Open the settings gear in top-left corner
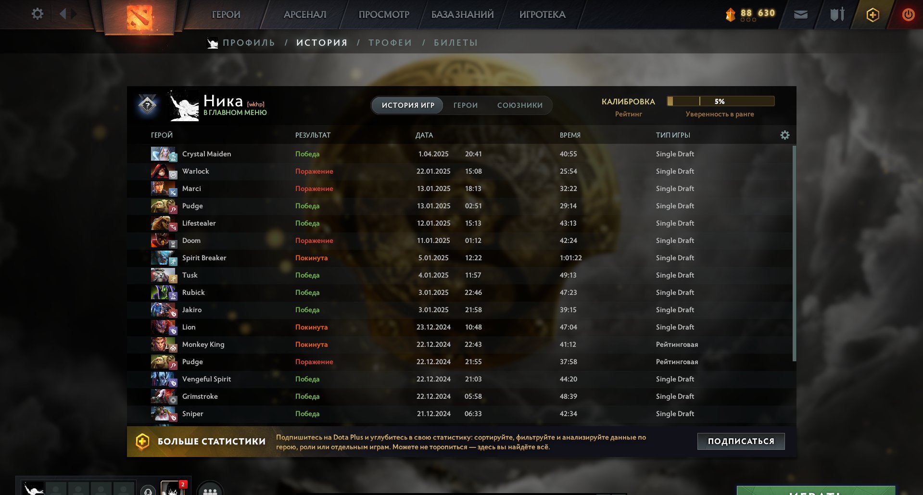 pyautogui.click(x=37, y=14)
